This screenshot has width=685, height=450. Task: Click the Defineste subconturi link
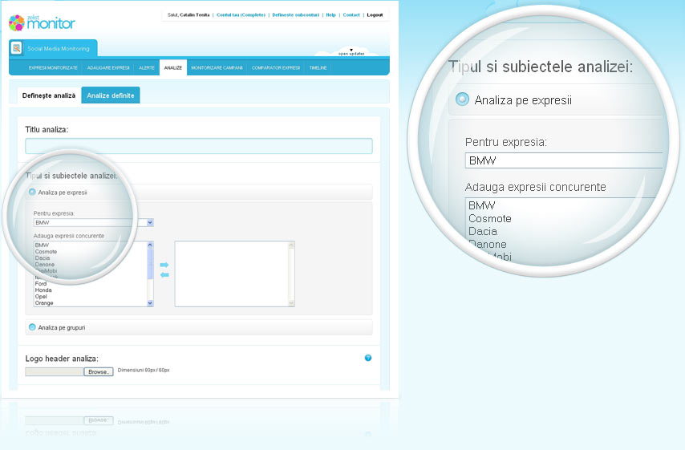click(x=296, y=15)
